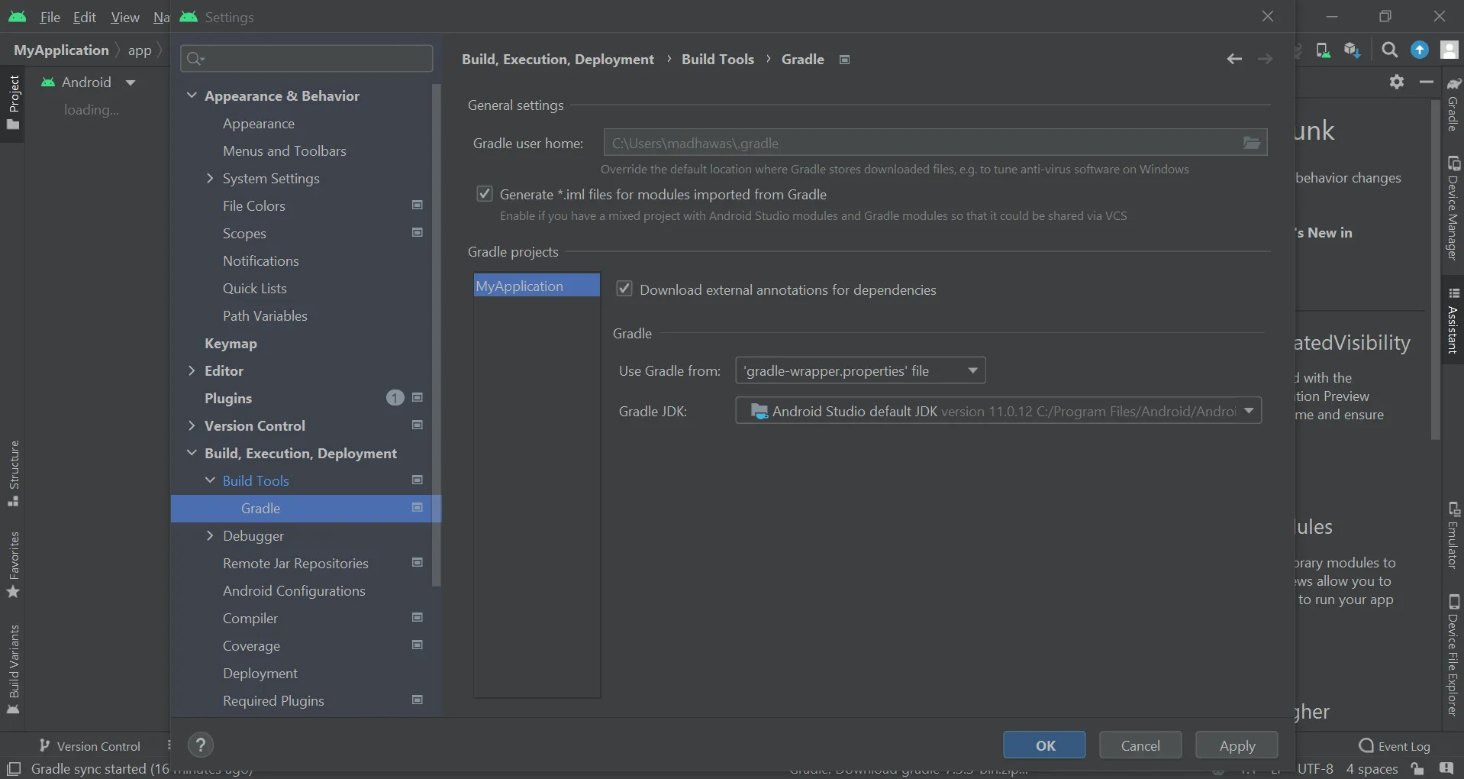Select MyApplication in Gradle projects list

pyautogui.click(x=537, y=286)
